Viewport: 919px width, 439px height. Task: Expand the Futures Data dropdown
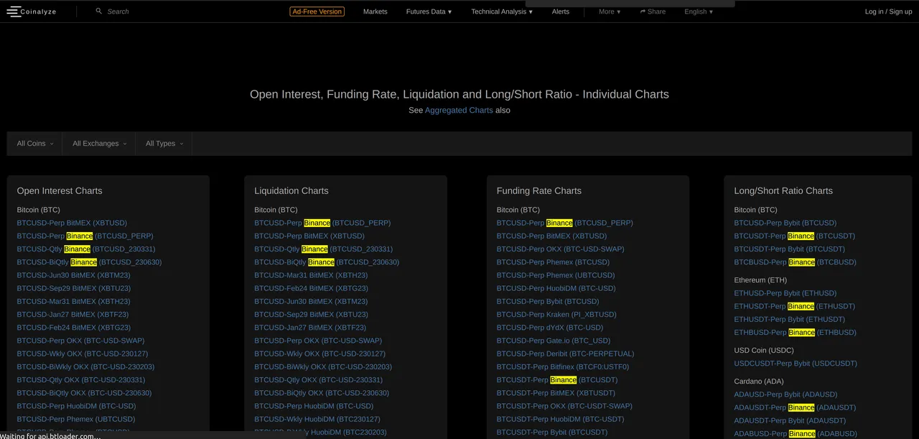tap(429, 11)
